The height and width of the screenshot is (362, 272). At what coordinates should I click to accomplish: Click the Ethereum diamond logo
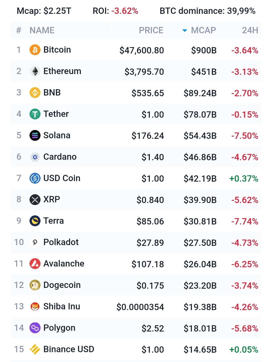pos(35,71)
